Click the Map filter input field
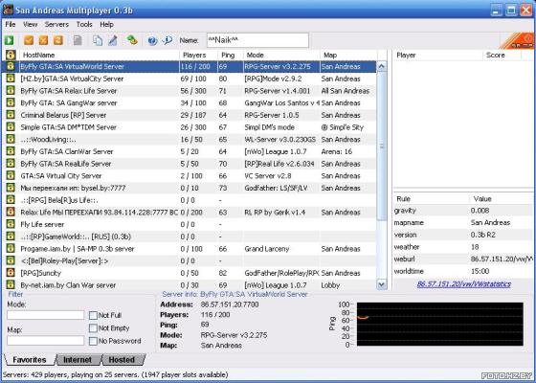 [x=46, y=341]
